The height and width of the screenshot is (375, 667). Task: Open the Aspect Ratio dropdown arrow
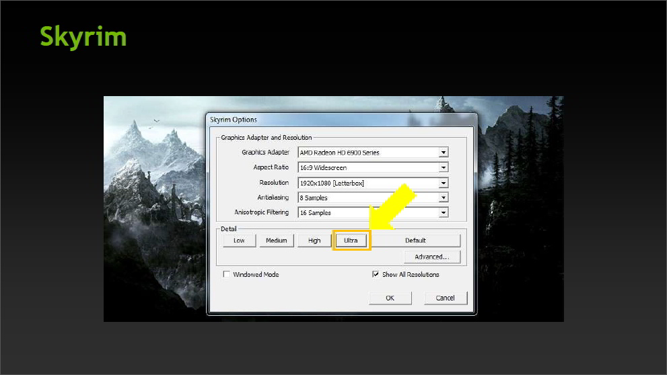(x=444, y=167)
